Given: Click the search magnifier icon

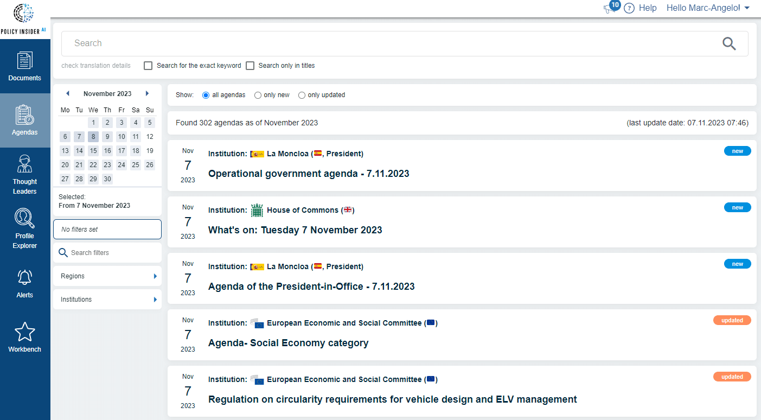Looking at the screenshot, I should (729, 43).
